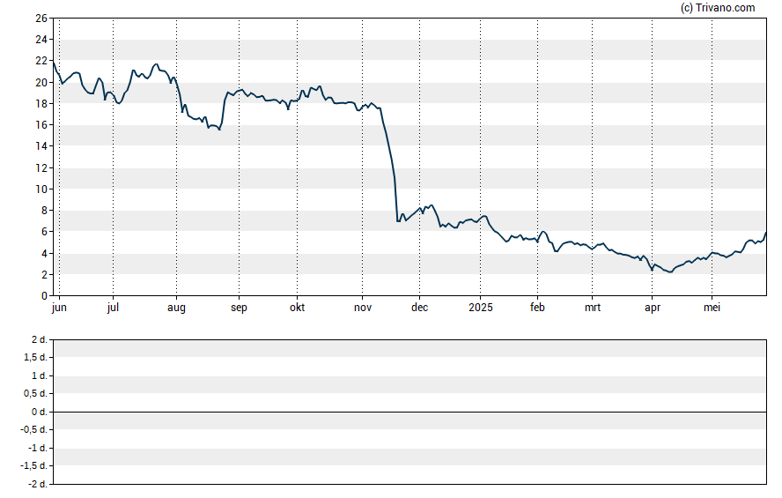Click the '0 d.' lower axis label
Screen dimensions: 782x498
pos(40,413)
